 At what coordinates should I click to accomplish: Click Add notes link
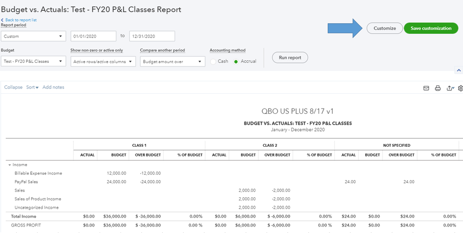53,87
